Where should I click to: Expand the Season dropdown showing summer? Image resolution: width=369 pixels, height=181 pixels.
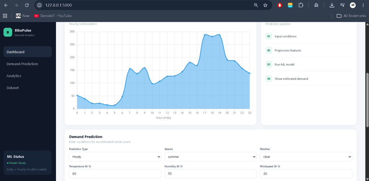click(x=210, y=157)
